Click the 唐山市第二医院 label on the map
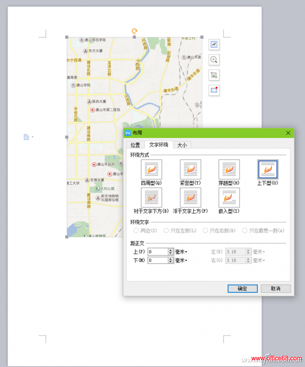 [108, 110]
